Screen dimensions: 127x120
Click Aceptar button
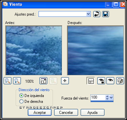[x=40, y=113]
